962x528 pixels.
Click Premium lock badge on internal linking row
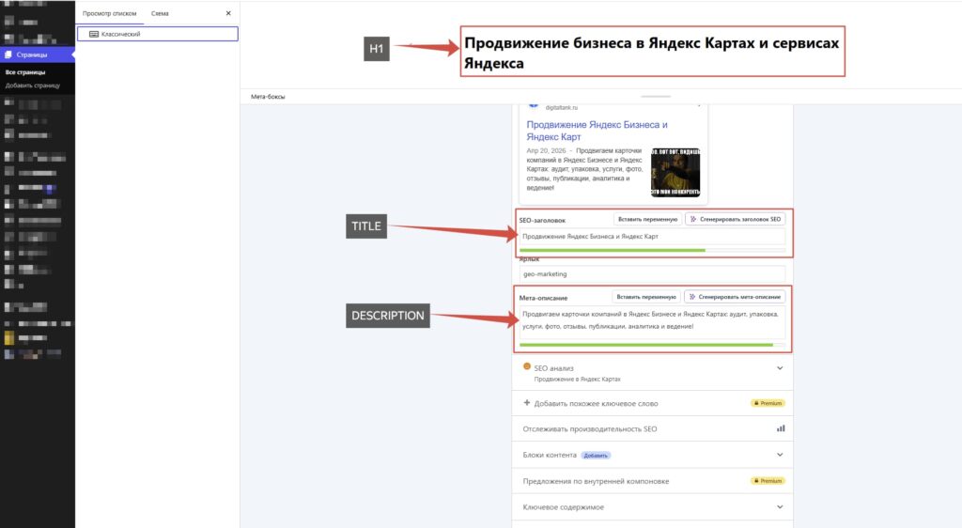[x=768, y=481]
